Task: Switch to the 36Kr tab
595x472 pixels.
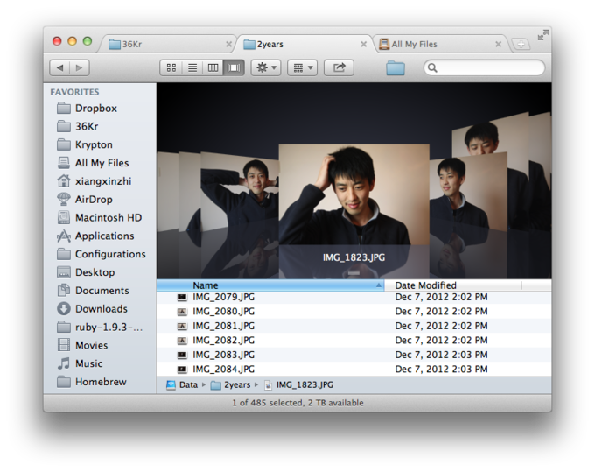Action: pos(167,44)
